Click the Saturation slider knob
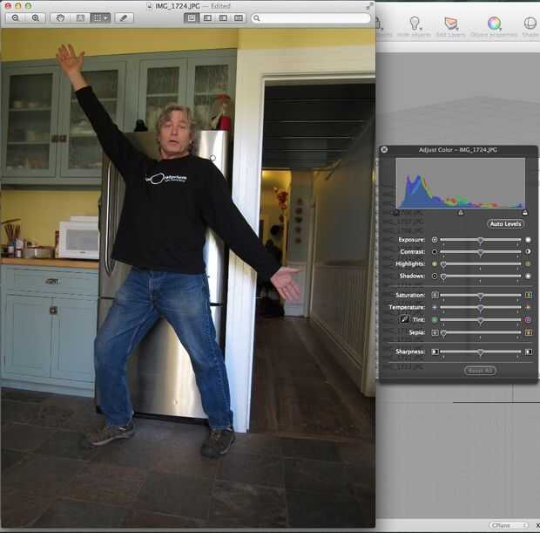 (x=481, y=296)
